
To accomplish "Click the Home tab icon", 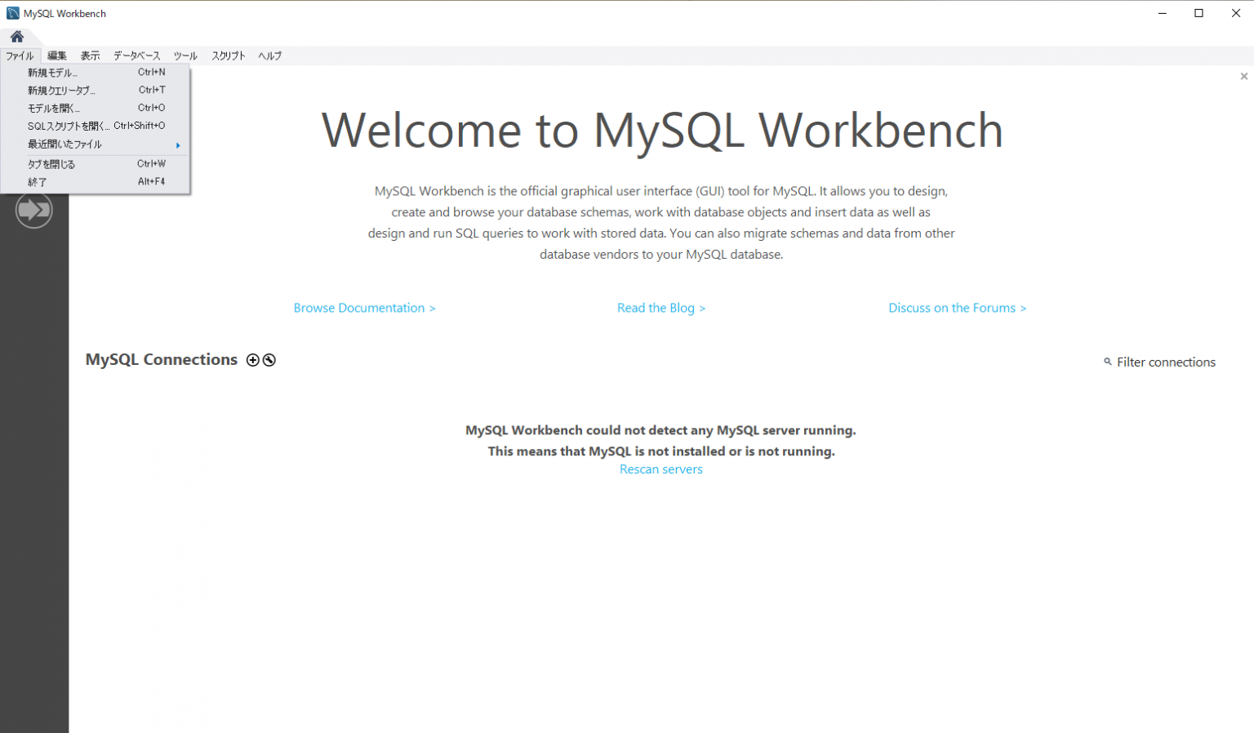I will [17, 37].
